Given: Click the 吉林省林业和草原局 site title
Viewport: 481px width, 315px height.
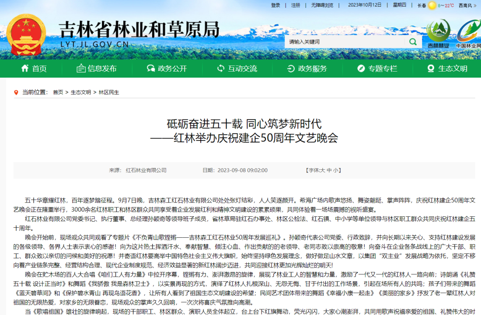Looking at the screenshot, I should tap(139, 30).
